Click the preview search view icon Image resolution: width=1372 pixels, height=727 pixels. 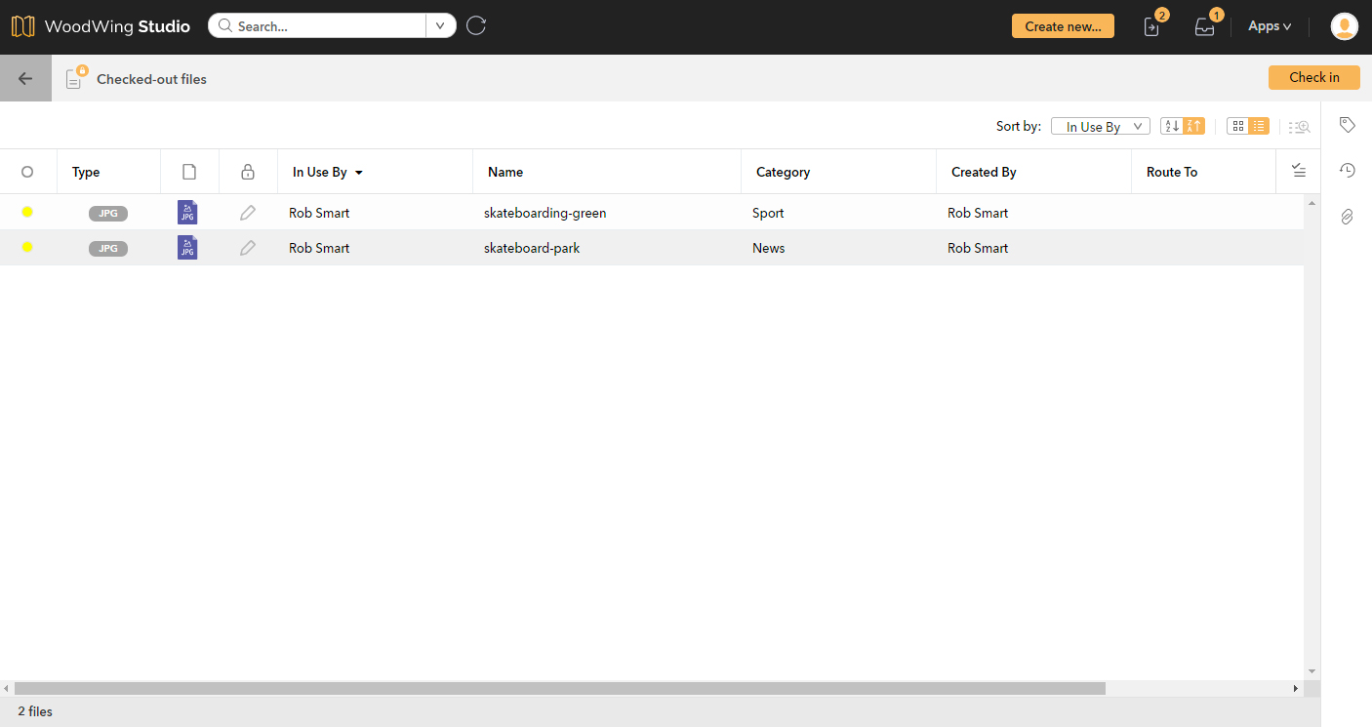[x=1299, y=127]
